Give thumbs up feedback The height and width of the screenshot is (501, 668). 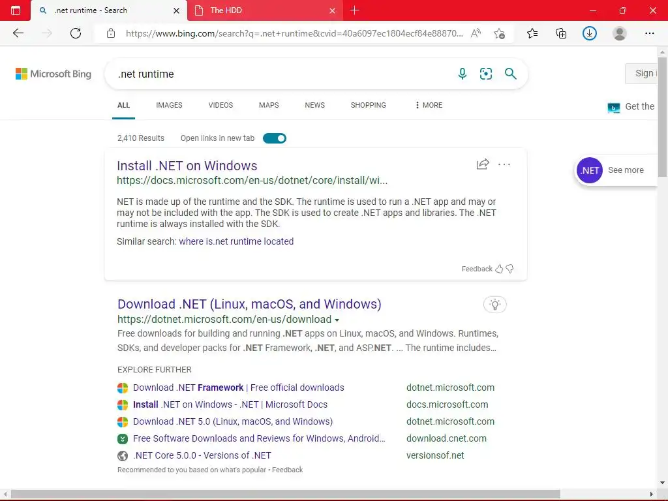499,269
